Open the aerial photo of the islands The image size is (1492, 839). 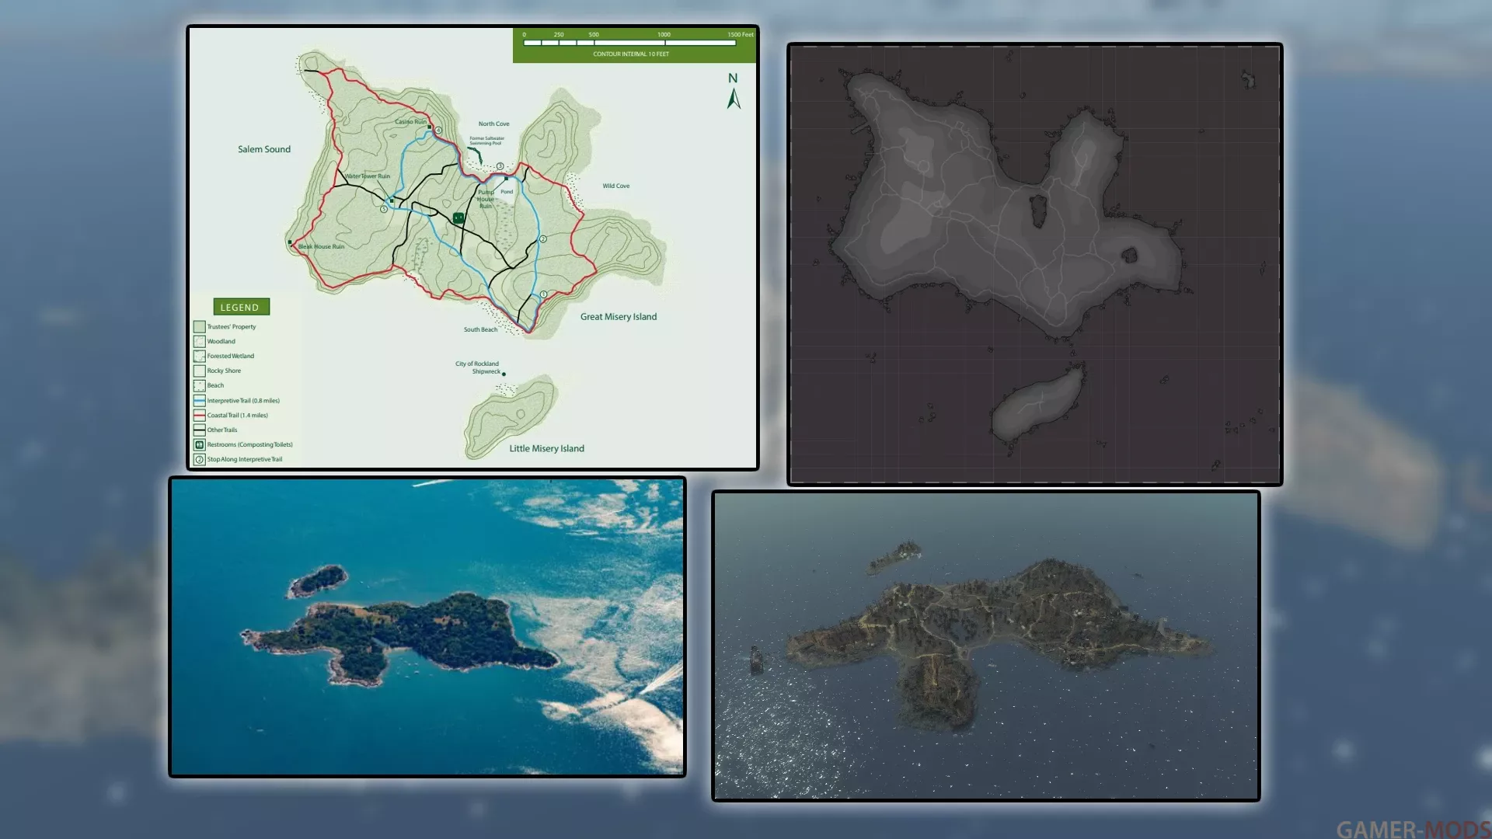[x=427, y=627]
